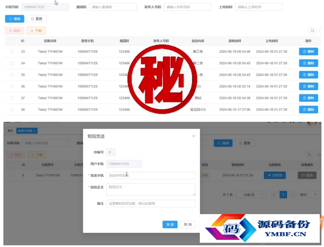324x247 pixels.
Task: Click the 下载 button in user list page
Action: coord(37,155)
